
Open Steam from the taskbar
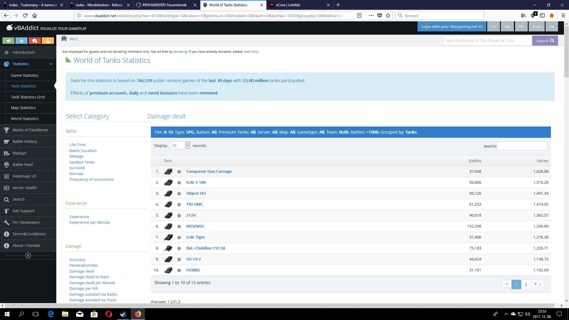pyautogui.click(x=123, y=314)
